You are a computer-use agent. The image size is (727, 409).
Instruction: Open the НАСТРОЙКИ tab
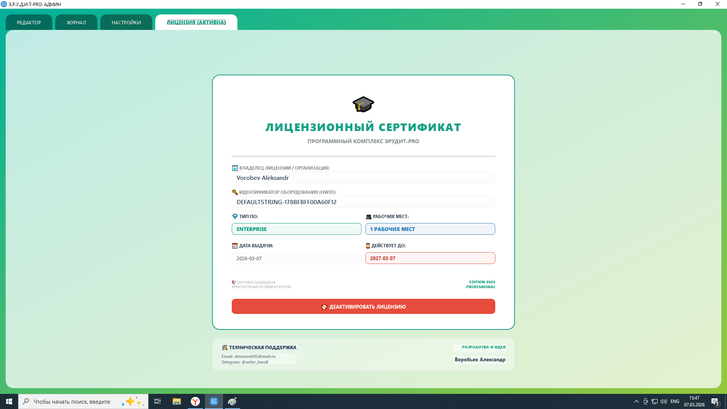pos(126,22)
